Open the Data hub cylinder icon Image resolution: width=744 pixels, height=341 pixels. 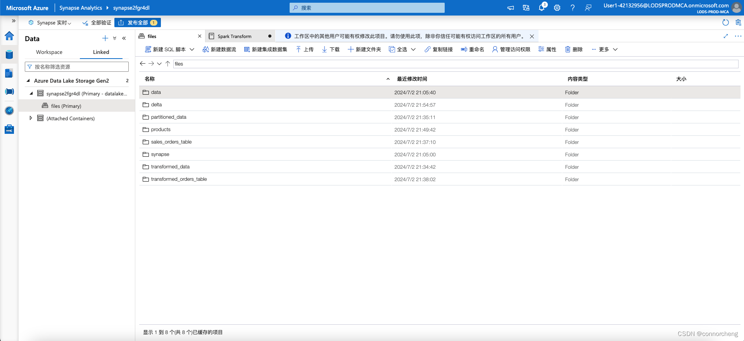click(x=9, y=54)
